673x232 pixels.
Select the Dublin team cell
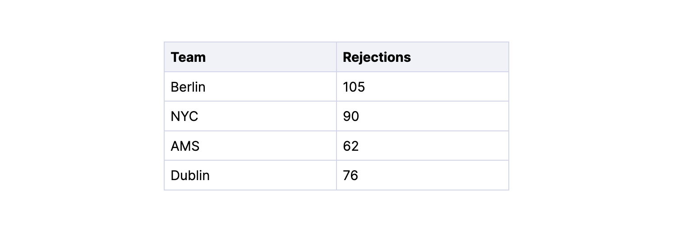[x=250, y=175]
